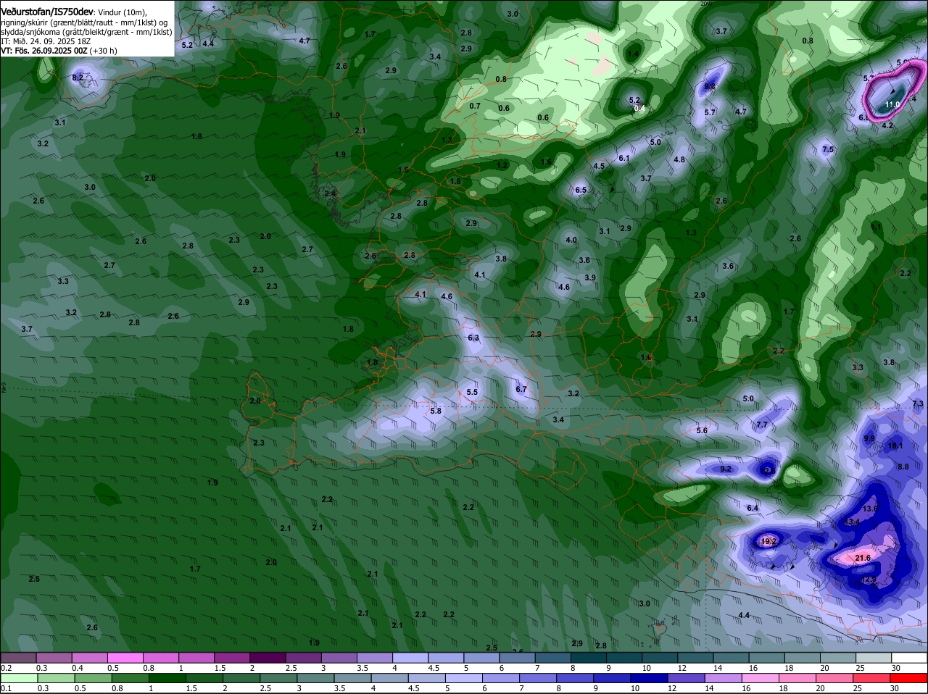Image resolution: width=928 pixels, height=694 pixels.
Task: Click the 5.8 value on the map
Action: (436, 411)
